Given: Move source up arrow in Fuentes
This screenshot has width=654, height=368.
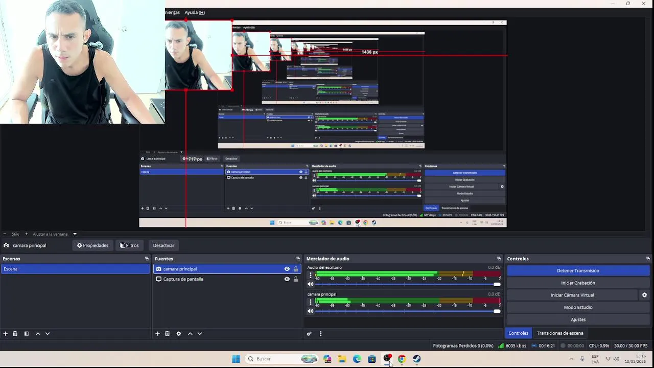Looking at the screenshot, I should tap(190, 334).
